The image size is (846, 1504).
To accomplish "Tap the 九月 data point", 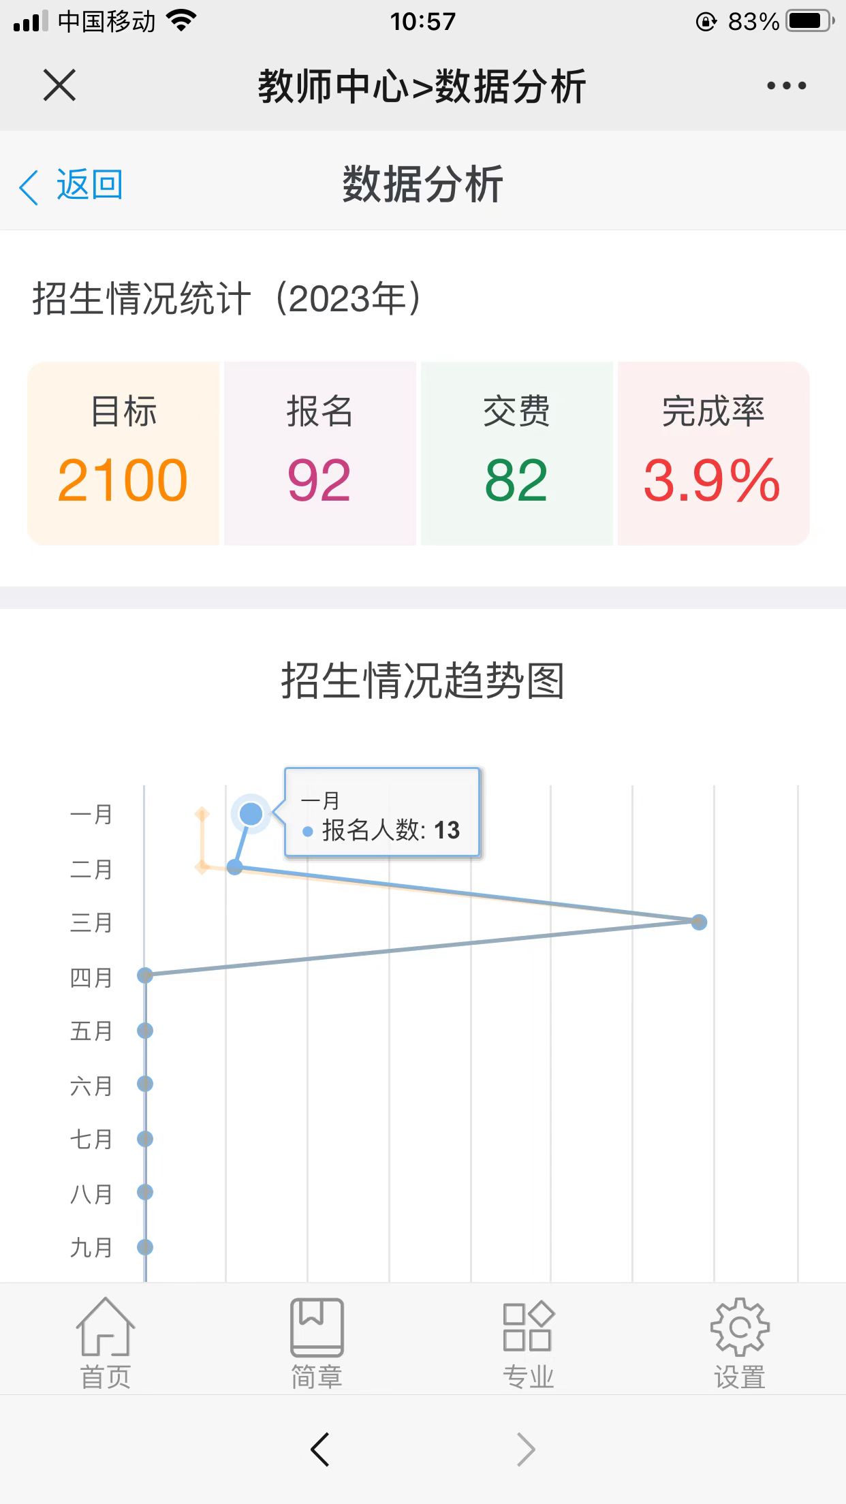I will pyautogui.click(x=145, y=1247).
